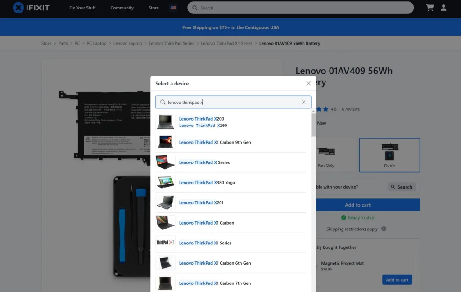461x292 pixels.
Task: Click the iFixit logo
Action: (31, 8)
